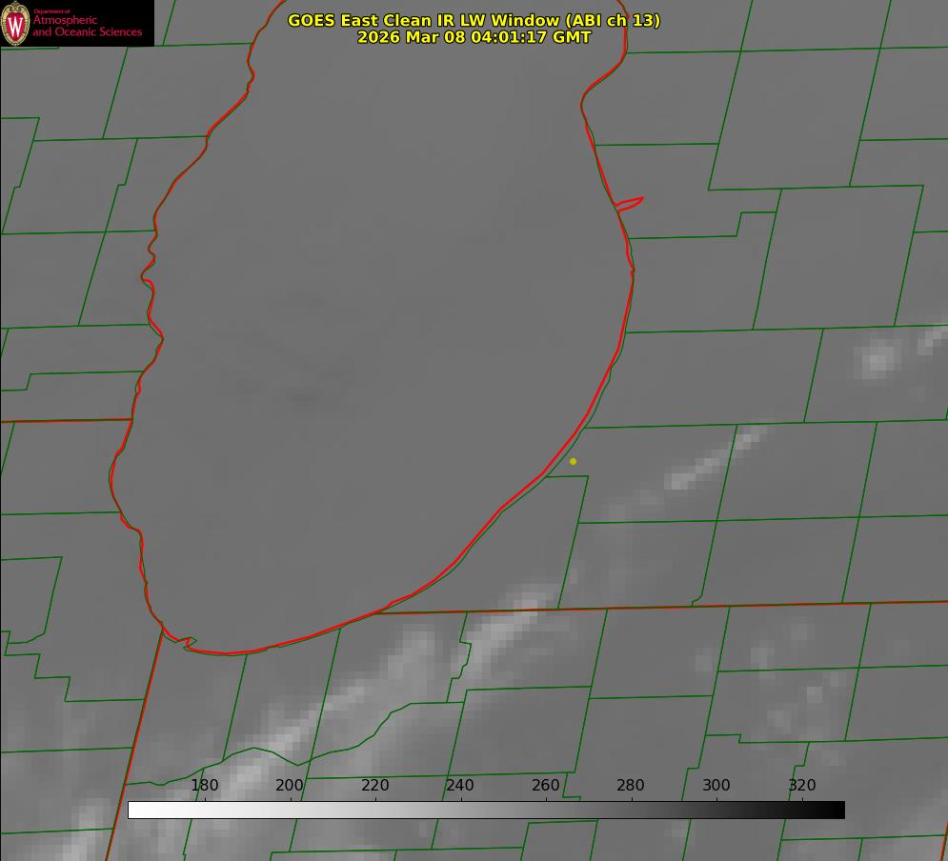Click the yellow dot location marker
Viewport: 948px width, 861px height.
point(573,461)
